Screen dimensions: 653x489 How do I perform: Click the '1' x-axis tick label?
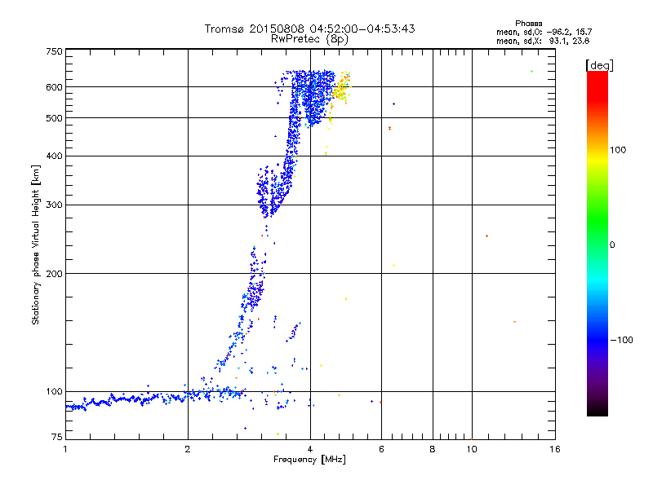tap(65, 449)
